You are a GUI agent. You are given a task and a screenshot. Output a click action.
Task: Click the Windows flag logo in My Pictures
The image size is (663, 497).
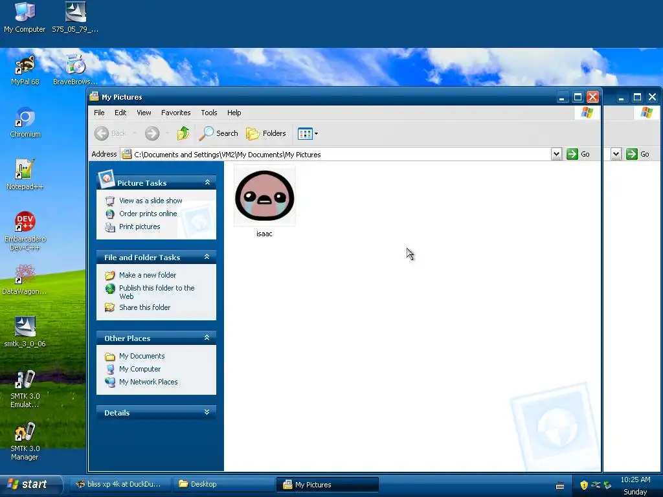[x=587, y=113]
